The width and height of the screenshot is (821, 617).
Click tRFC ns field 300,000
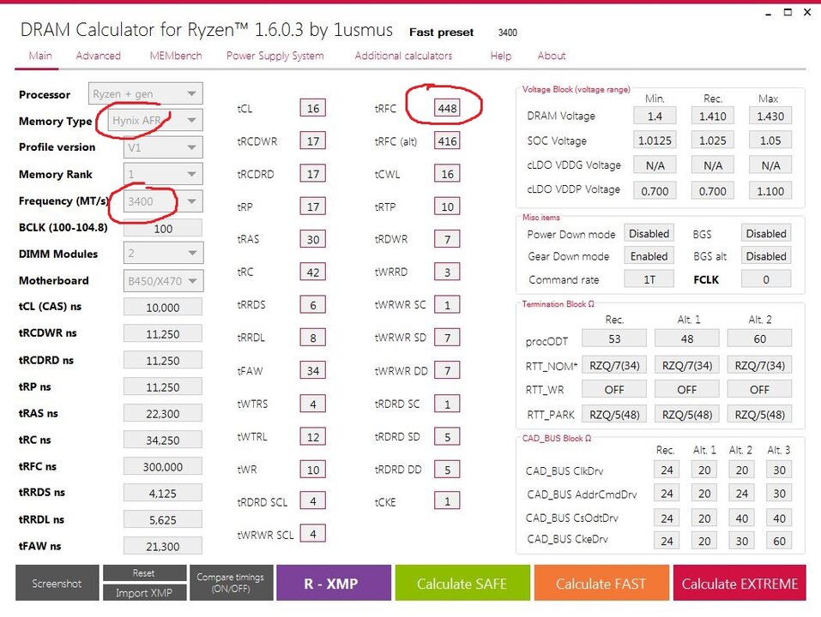(163, 466)
